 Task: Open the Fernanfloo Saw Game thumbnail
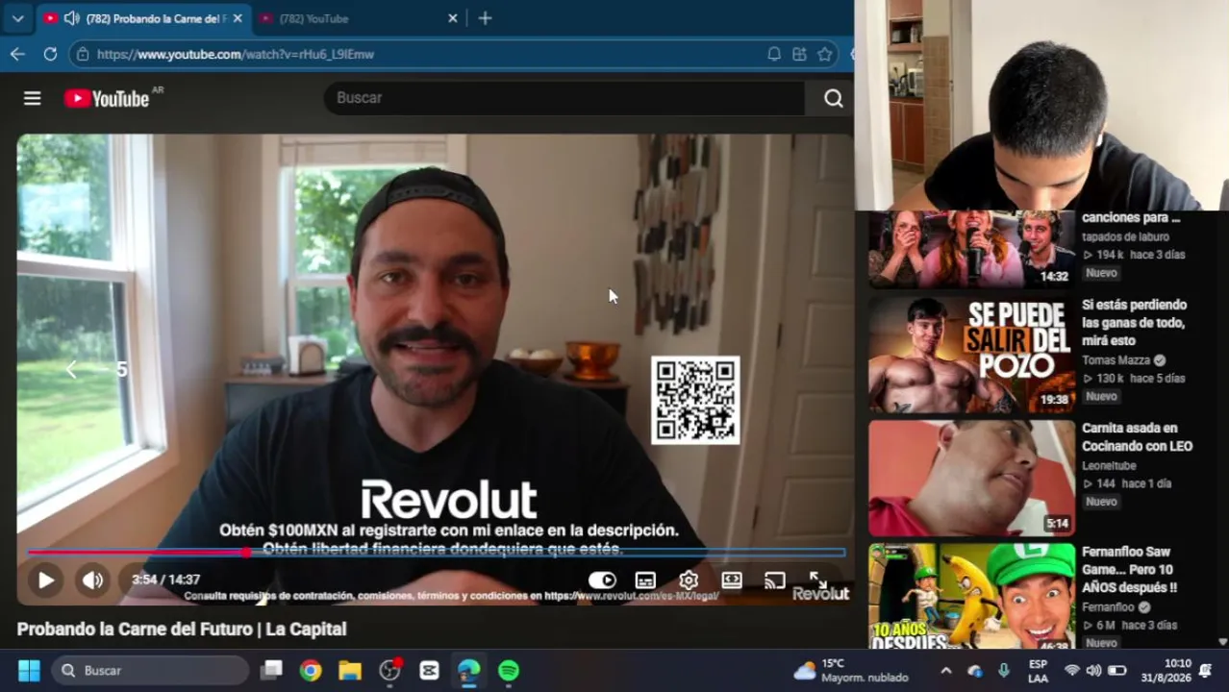pos(971,597)
